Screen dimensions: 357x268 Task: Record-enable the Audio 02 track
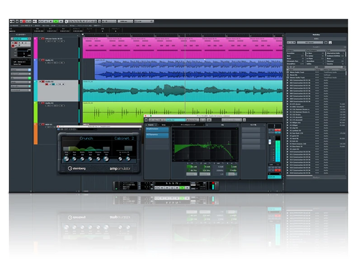[x=47, y=84]
